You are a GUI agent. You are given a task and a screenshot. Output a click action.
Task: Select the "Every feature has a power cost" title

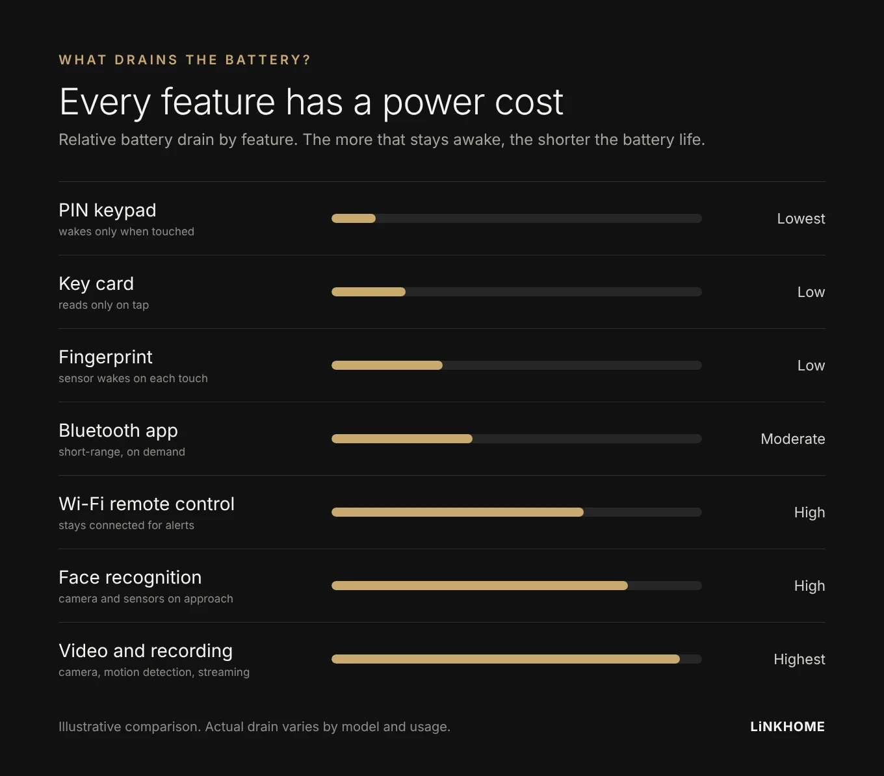tap(311, 102)
